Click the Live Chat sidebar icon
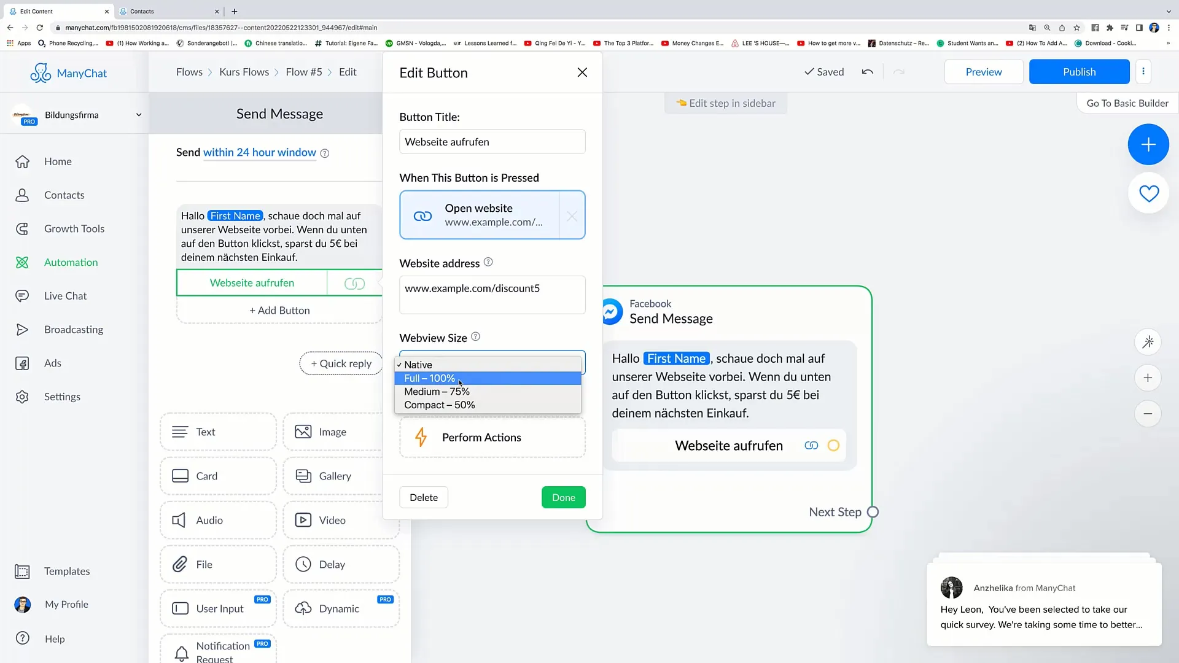 [22, 295]
